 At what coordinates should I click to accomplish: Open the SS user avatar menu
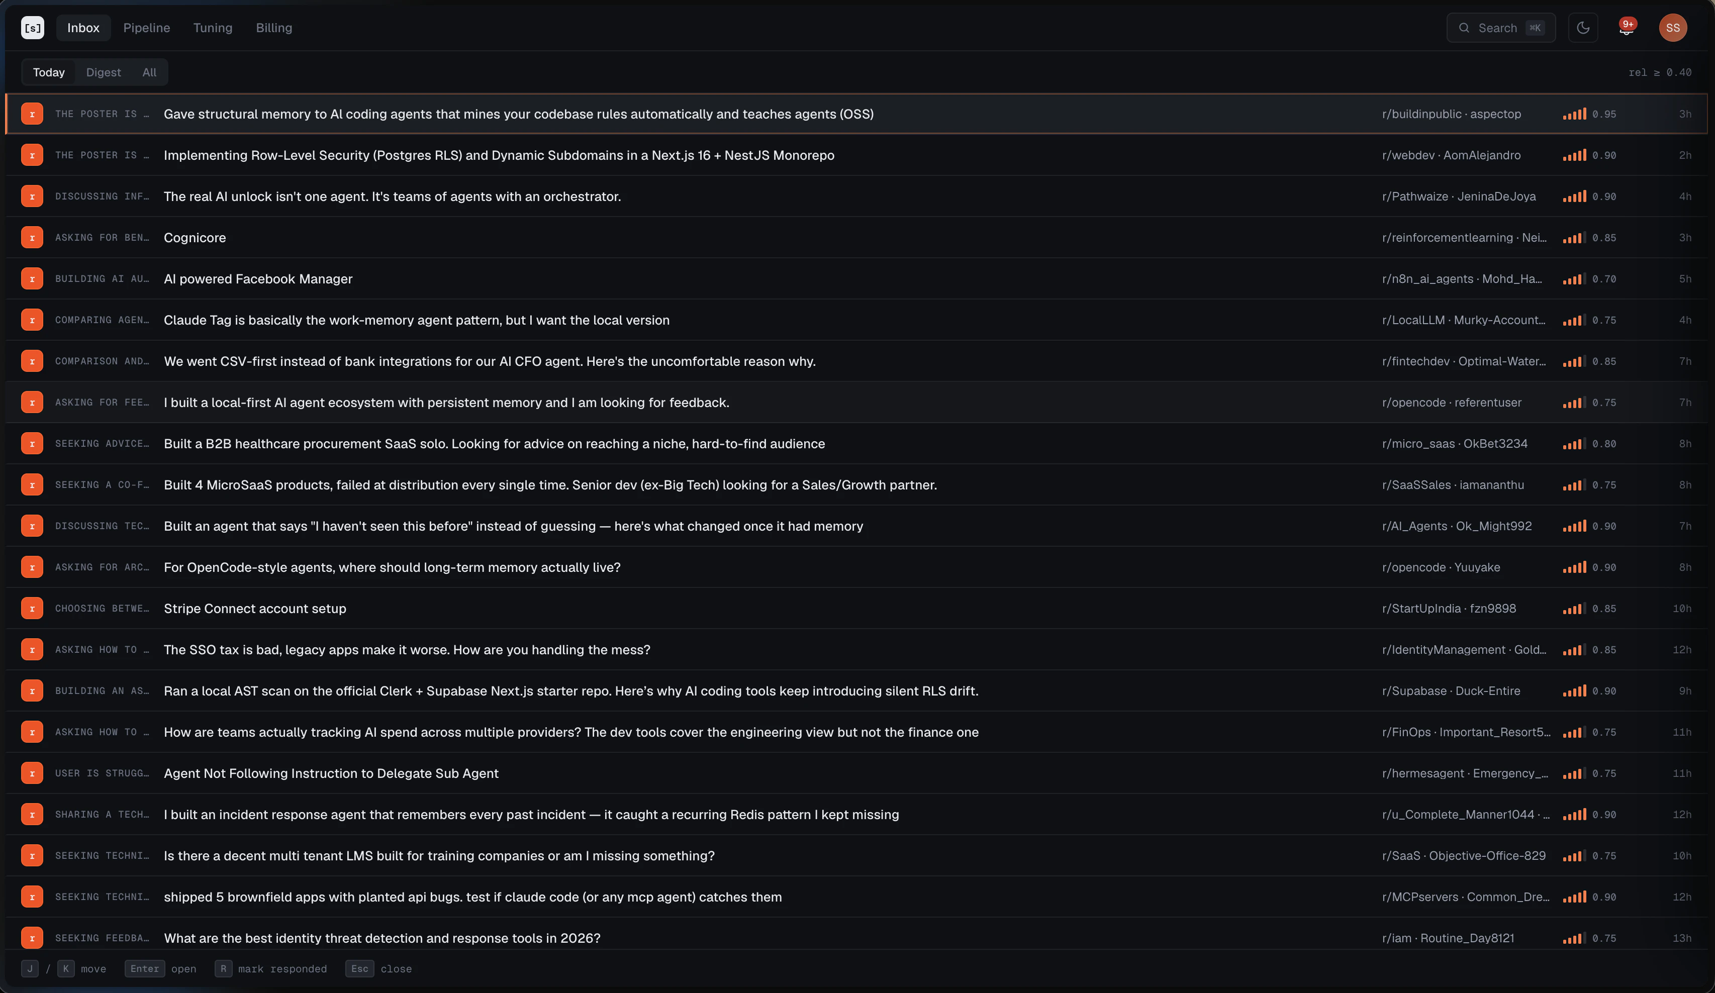[x=1673, y=28]
